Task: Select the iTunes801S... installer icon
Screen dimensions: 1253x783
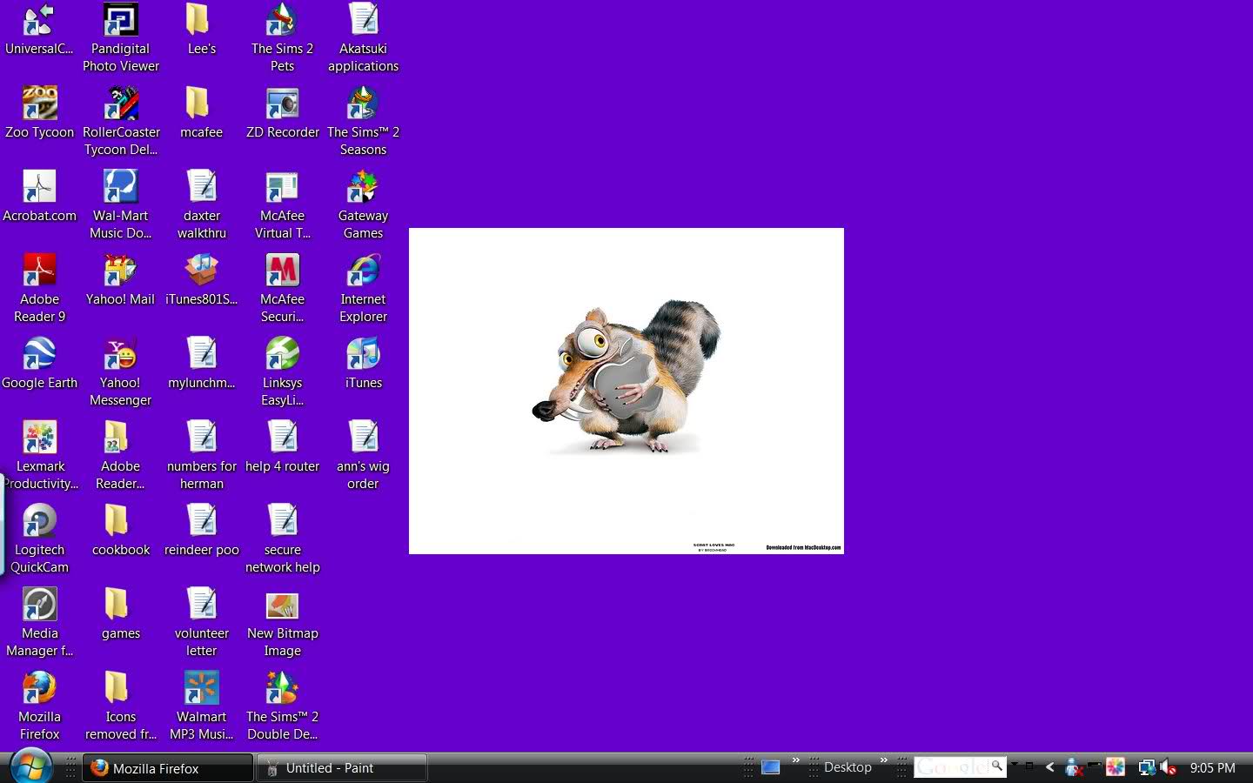Action: coord(201,279)
